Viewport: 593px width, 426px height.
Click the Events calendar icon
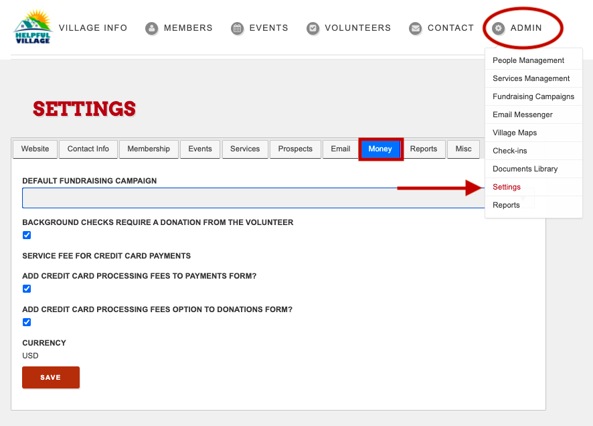click(237, 28)
